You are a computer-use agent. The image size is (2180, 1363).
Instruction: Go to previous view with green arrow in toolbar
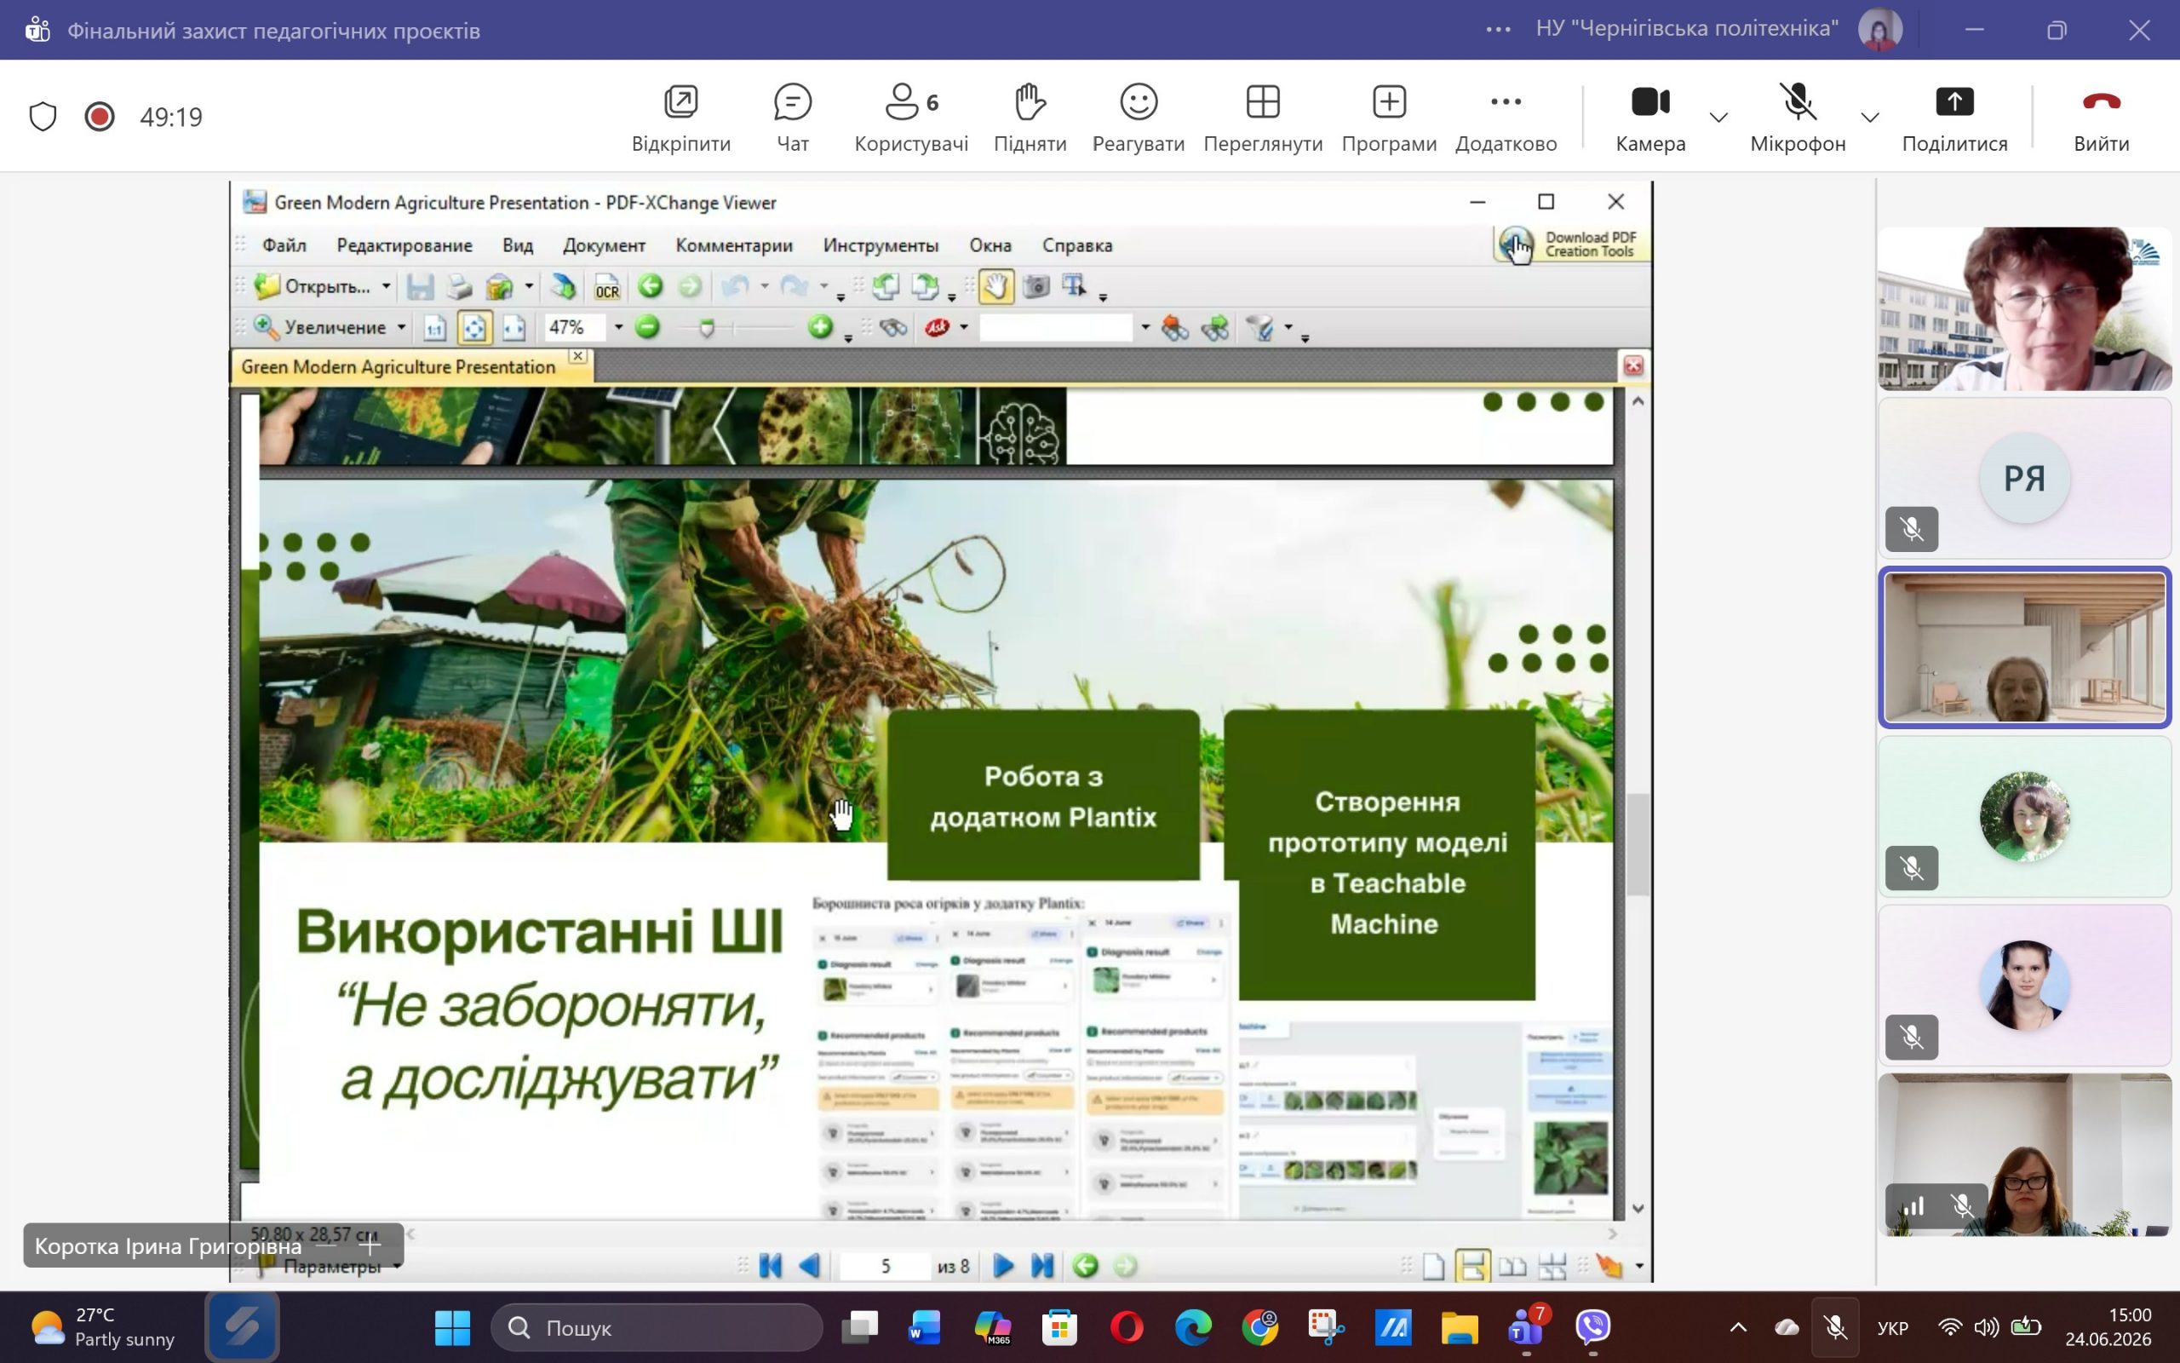pyautogui.click(x=650, y=287)
